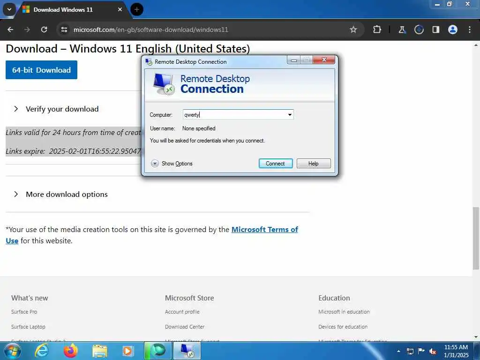Open the Microsoft Terms of Use link
The width and height of the screenshot is (480, 360).
[x=264, y=230]
